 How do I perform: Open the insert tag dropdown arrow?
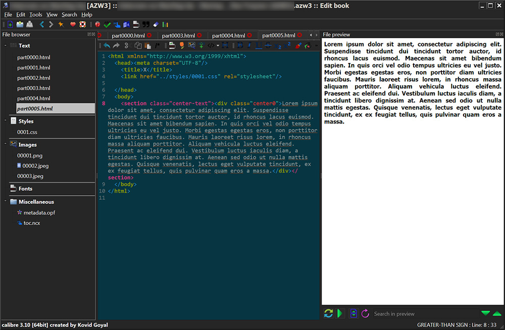[218, 45]
